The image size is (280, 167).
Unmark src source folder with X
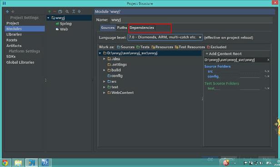click(268, 71)
